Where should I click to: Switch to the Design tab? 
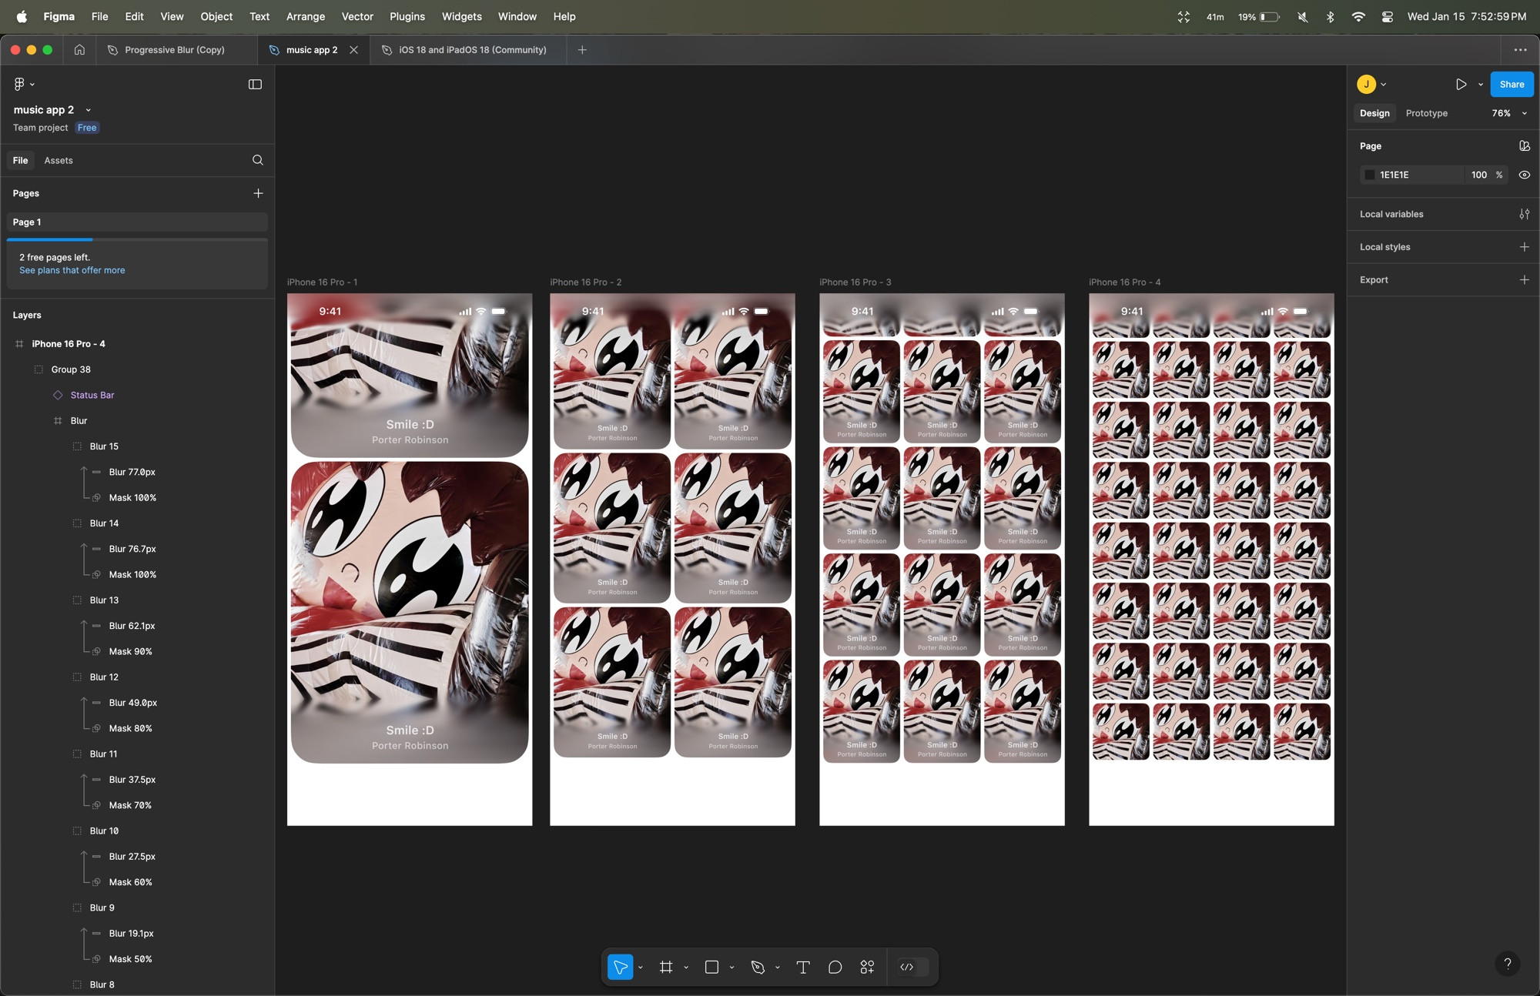1374,113
